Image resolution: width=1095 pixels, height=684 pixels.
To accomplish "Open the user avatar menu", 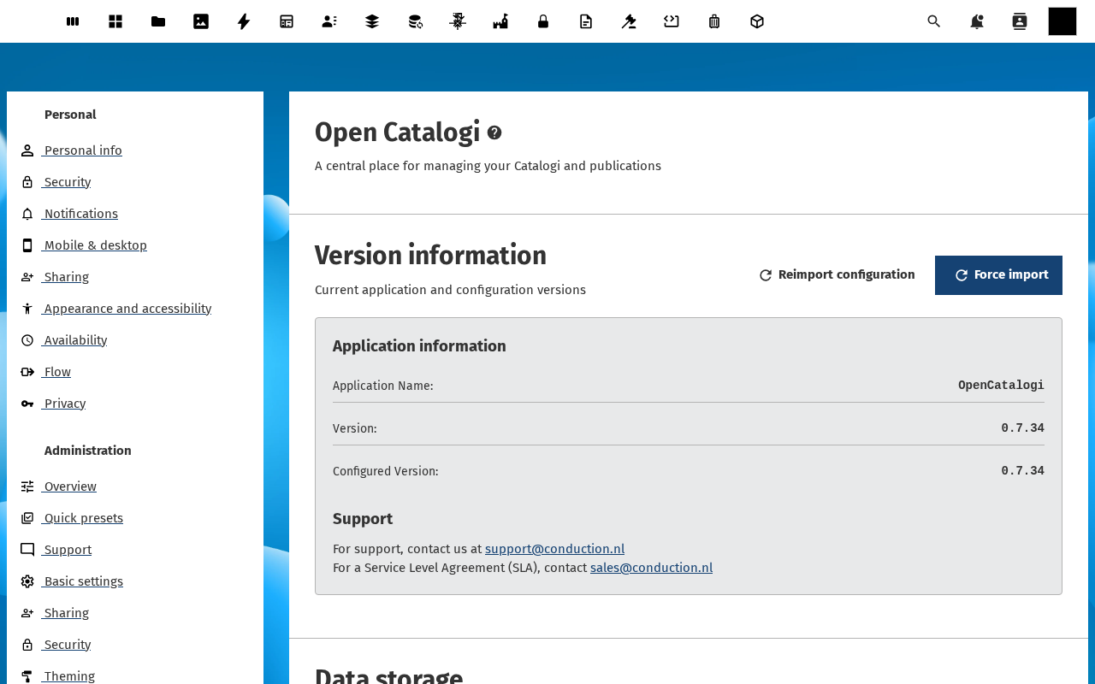I will point(1062,21).
